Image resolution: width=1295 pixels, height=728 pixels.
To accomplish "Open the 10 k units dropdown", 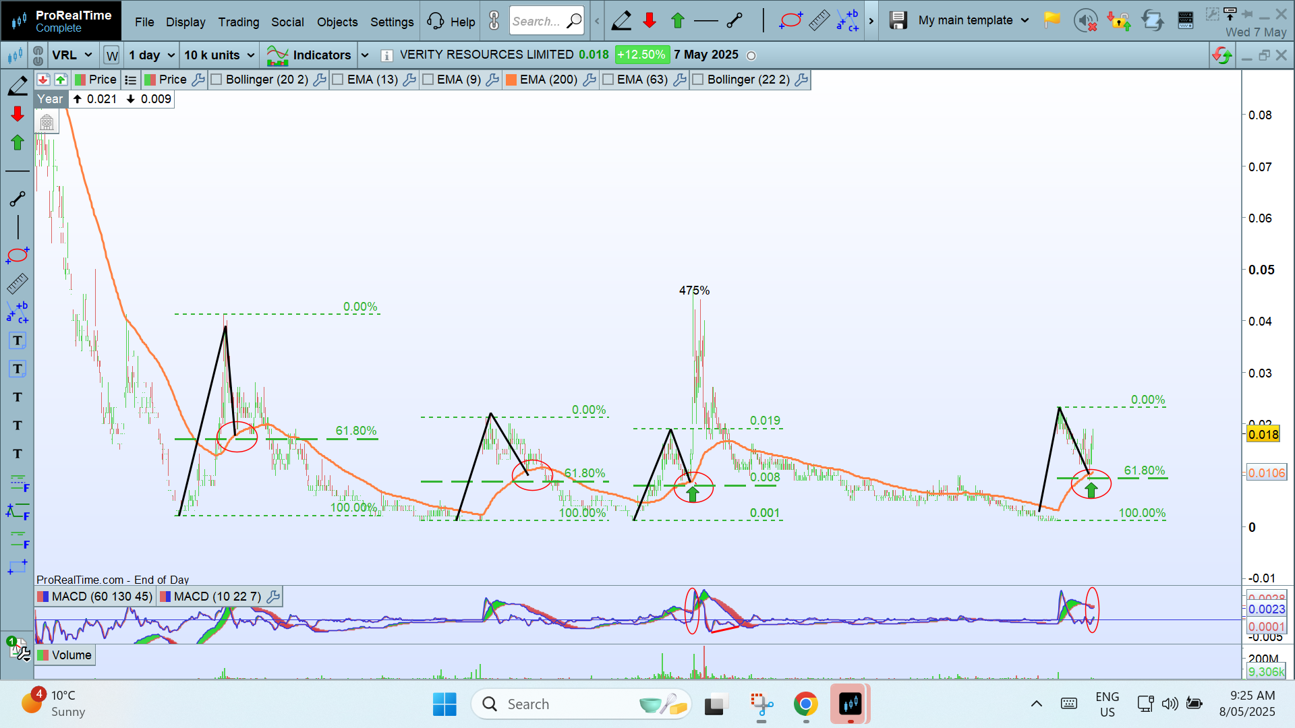I will [219, 55].
